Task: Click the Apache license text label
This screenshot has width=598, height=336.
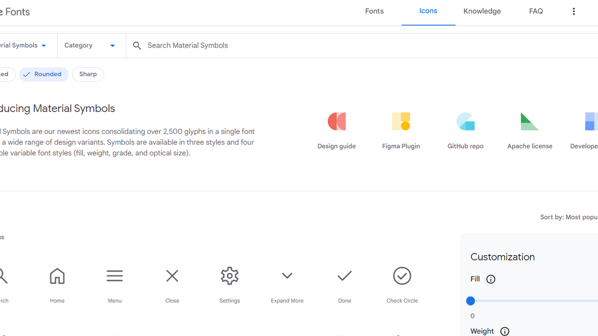Action: [x=530, y=146]
